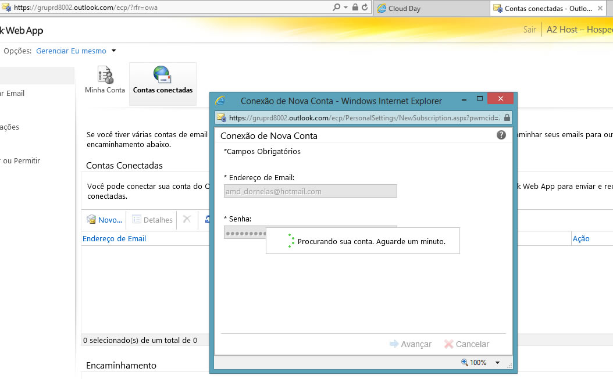This screenshot has height=379, width=613.
Task: Click the search magnifier in the address bar
Action: pos(337,8)
